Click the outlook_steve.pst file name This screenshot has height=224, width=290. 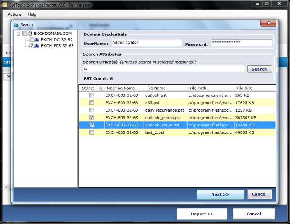tap(162, 125)
